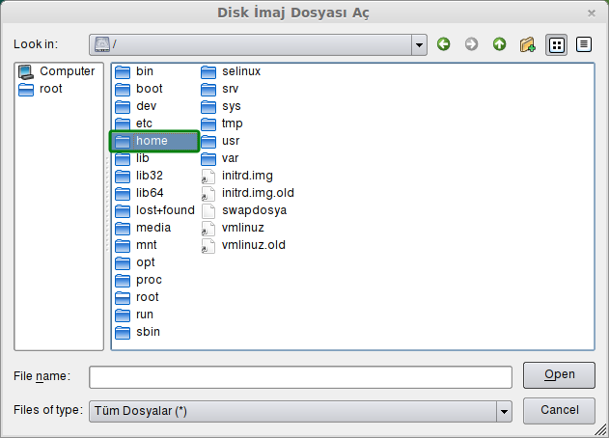
Task: Select the opt folder
Action: (x=135, y=262)
